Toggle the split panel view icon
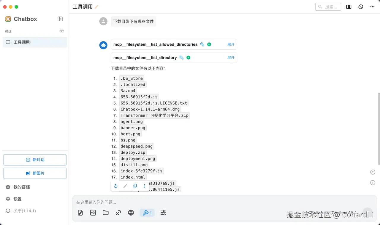 349,7
